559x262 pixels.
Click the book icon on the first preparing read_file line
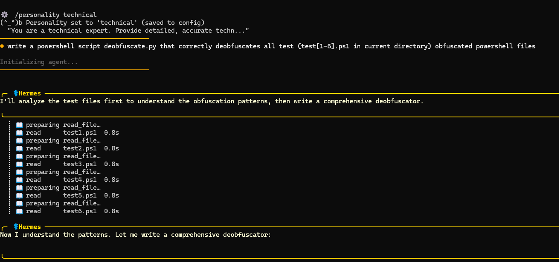point(19,125)
